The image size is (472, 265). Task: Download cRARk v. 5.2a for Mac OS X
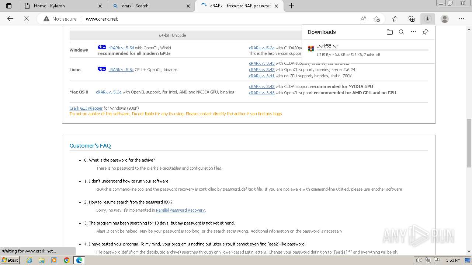click(x=108, y=92)
